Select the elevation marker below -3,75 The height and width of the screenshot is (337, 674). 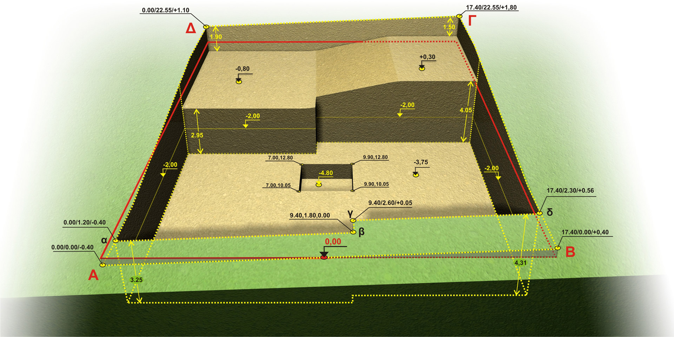coord(416,175)
